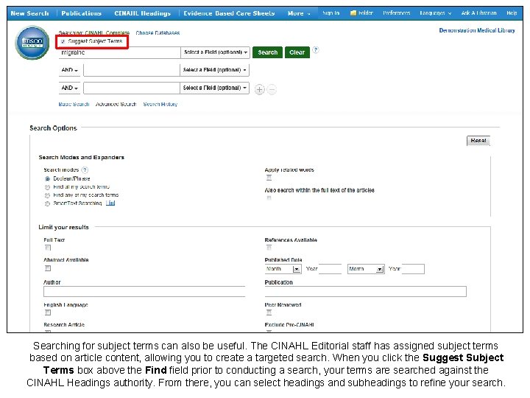Click the start Year field for Published Date

pos(331,269)
